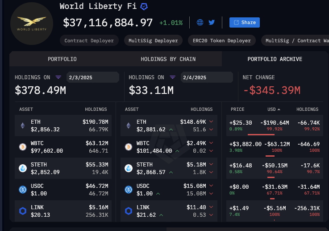Click the red down arrow next to $2.49K
329x231 pixels.
[x=211, y=143]
